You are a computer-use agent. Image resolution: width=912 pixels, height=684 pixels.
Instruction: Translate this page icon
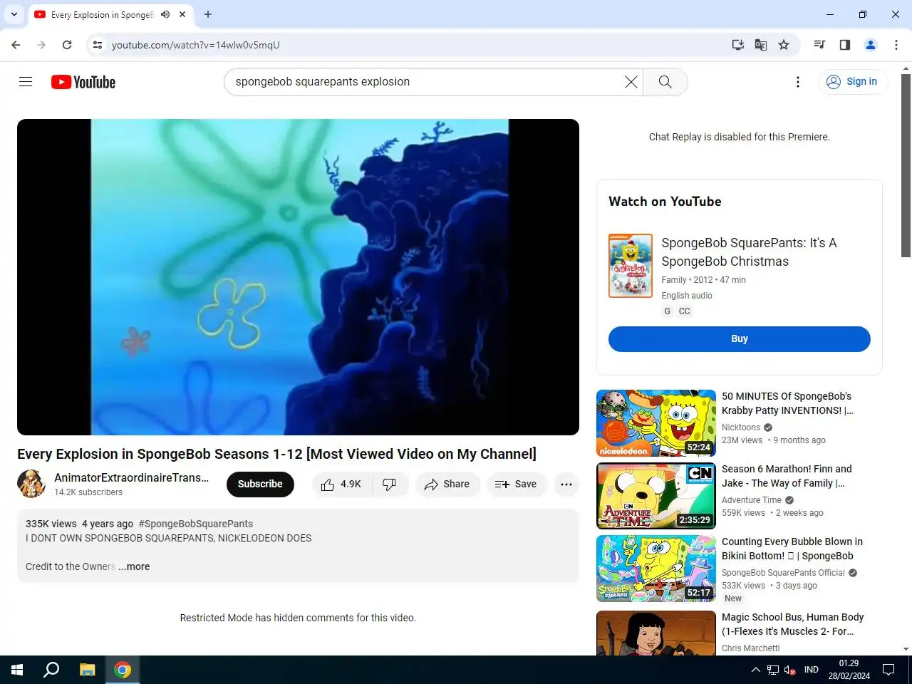761,45
